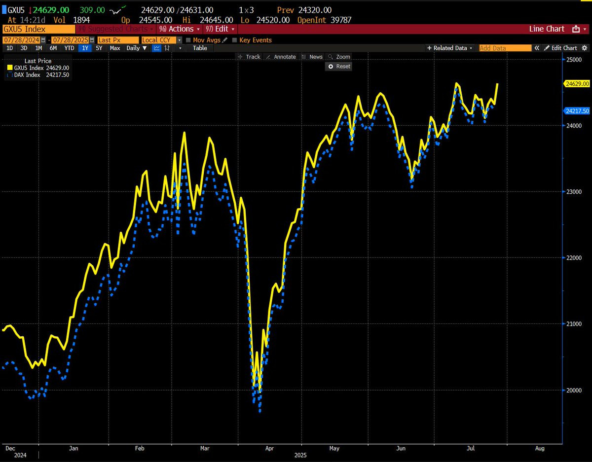Click the Last Price legend header
The image size is (592, 462).
[x=38, y=61]
